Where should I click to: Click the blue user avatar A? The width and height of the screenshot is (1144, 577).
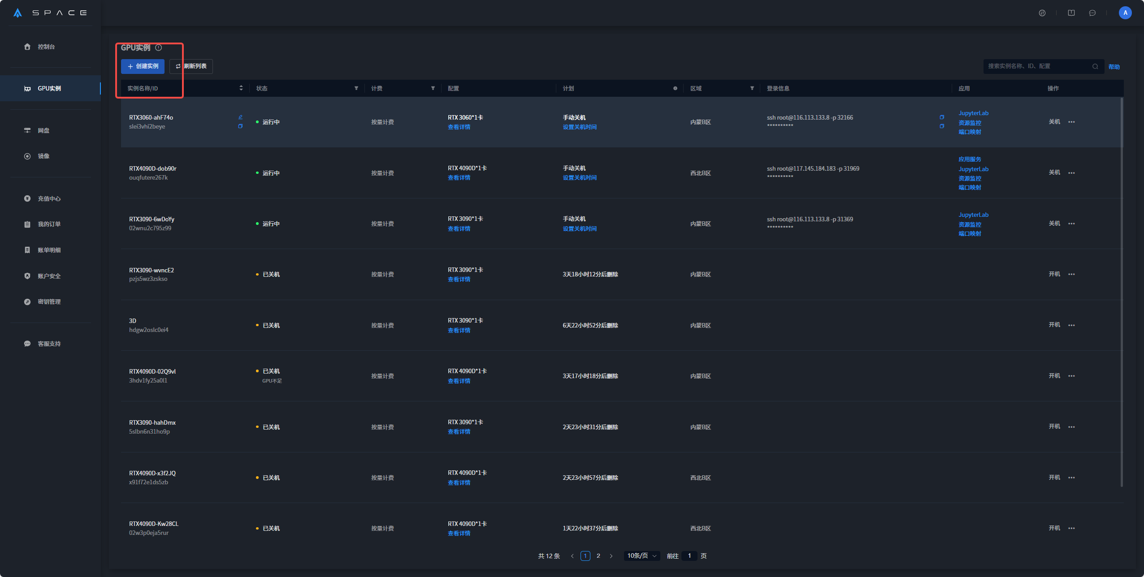[1125, 13]
